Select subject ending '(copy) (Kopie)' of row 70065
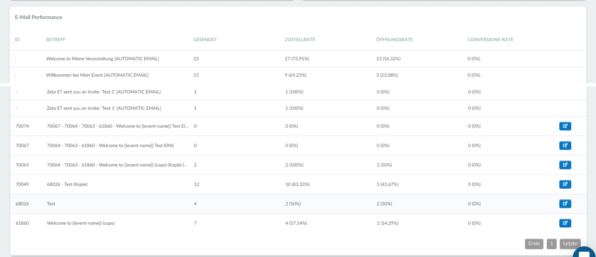Screen dimensions: 596x257 tap(117, 165)
